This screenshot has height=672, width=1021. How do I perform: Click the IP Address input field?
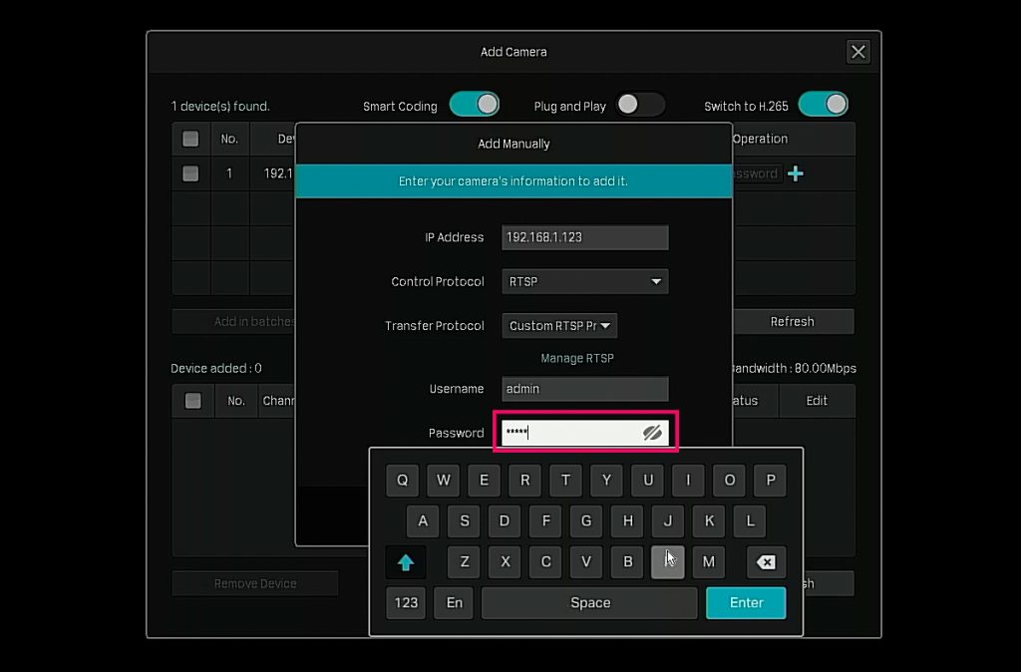click(584, 237)
